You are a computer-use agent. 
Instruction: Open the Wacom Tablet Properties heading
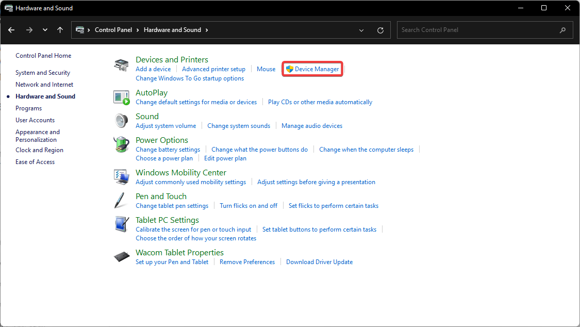179,253
